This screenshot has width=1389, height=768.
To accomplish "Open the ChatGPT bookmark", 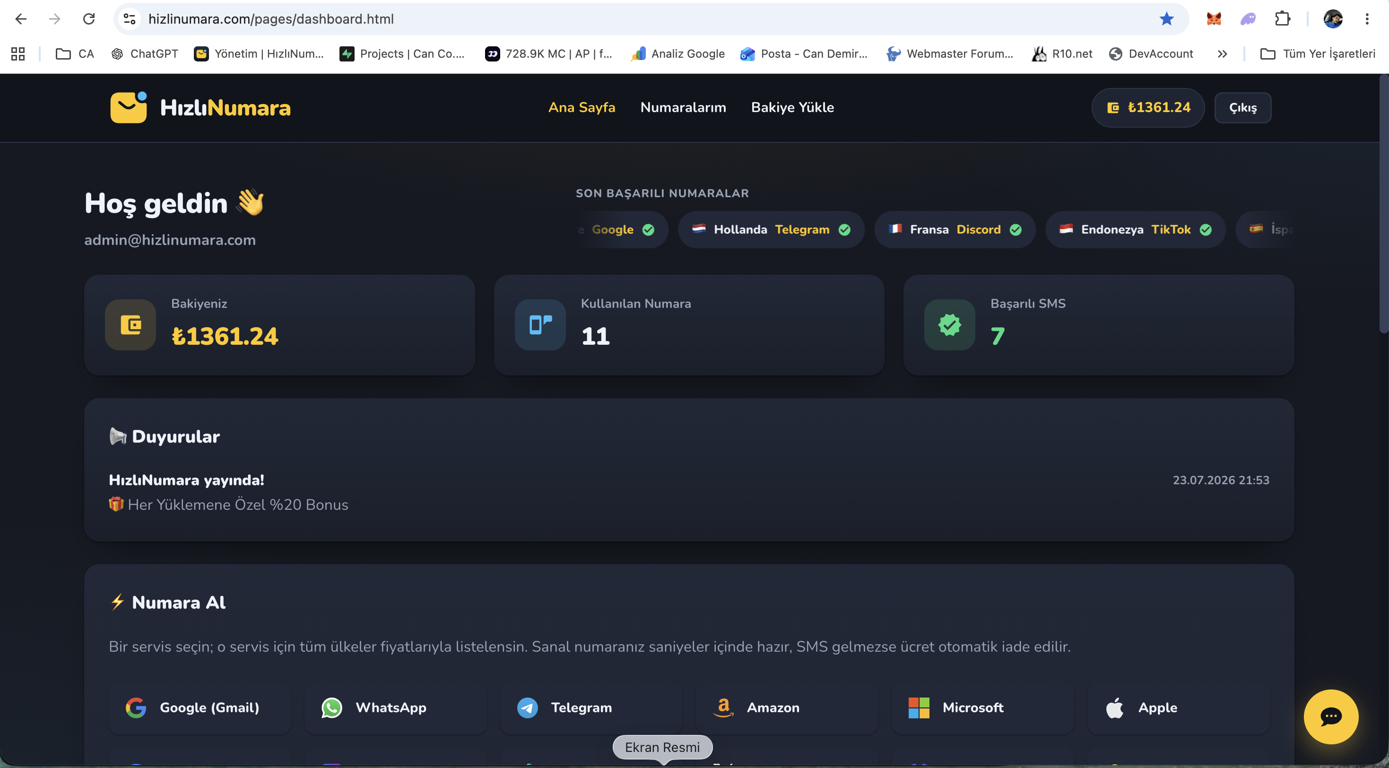I will point(145,53).
